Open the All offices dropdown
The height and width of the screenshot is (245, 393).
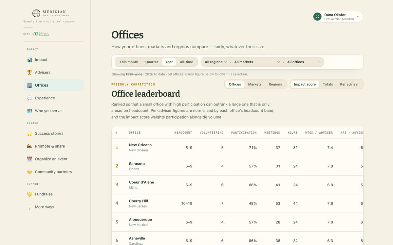[304, 62]
